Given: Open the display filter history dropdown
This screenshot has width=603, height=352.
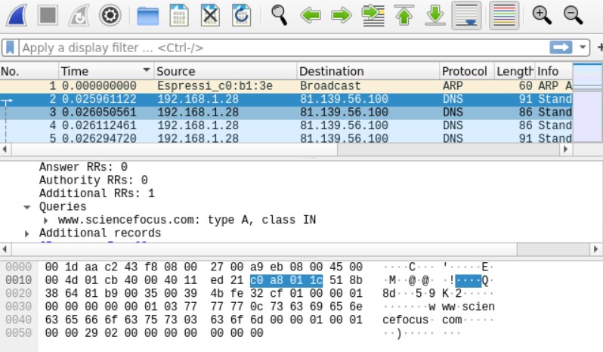Looking at the screenshot, I should (583, 48).
